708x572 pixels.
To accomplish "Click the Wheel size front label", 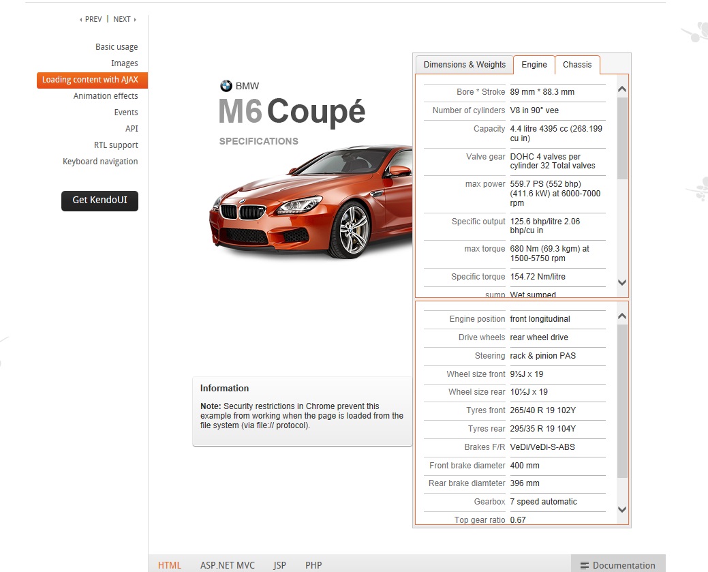I will coord(476,374).
